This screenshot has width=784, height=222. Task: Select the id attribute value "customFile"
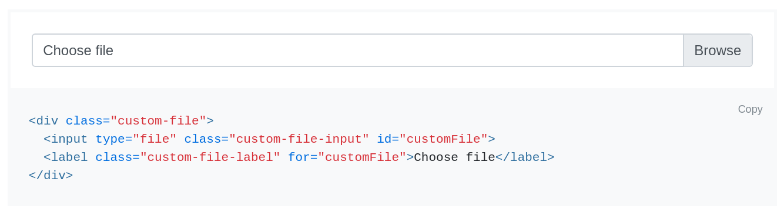click(x=444, y=139)
